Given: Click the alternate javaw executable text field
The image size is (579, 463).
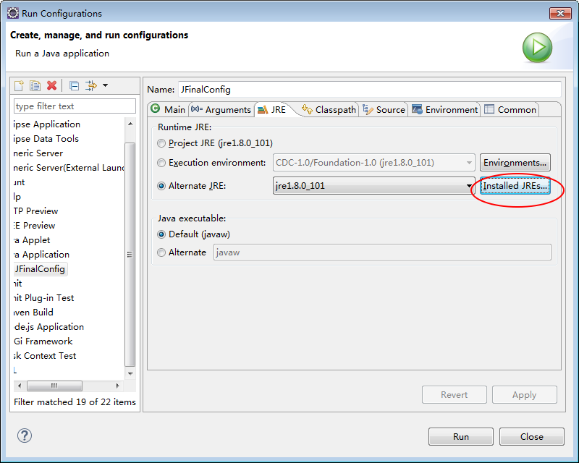Looking at the screenshot, I should pyautogui.click(x=382, y=252).
